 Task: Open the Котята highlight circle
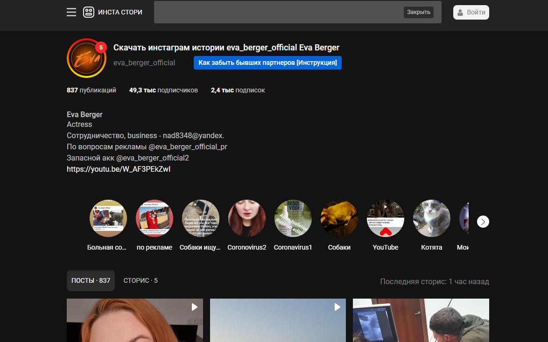[x=432, y=218]
